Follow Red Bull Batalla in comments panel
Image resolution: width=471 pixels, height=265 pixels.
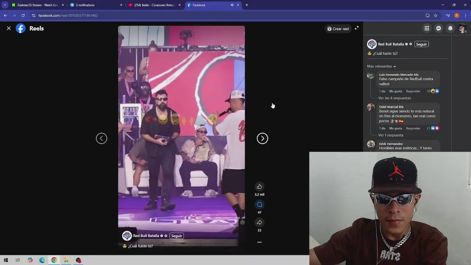point(421,44)
